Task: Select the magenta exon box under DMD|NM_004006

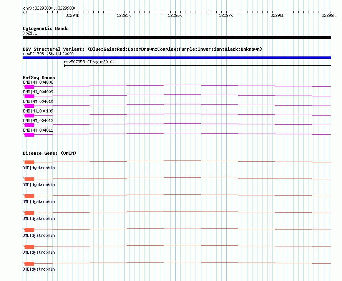Action: click(x=30, y=87)
